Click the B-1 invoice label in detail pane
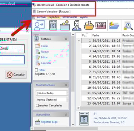The image size is (134, 131). [95, 114]
